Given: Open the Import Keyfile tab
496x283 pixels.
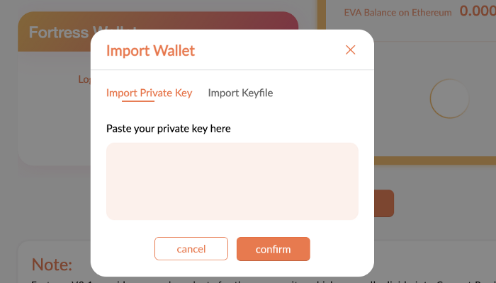Looking at the screenshot, I should point(240,93).
